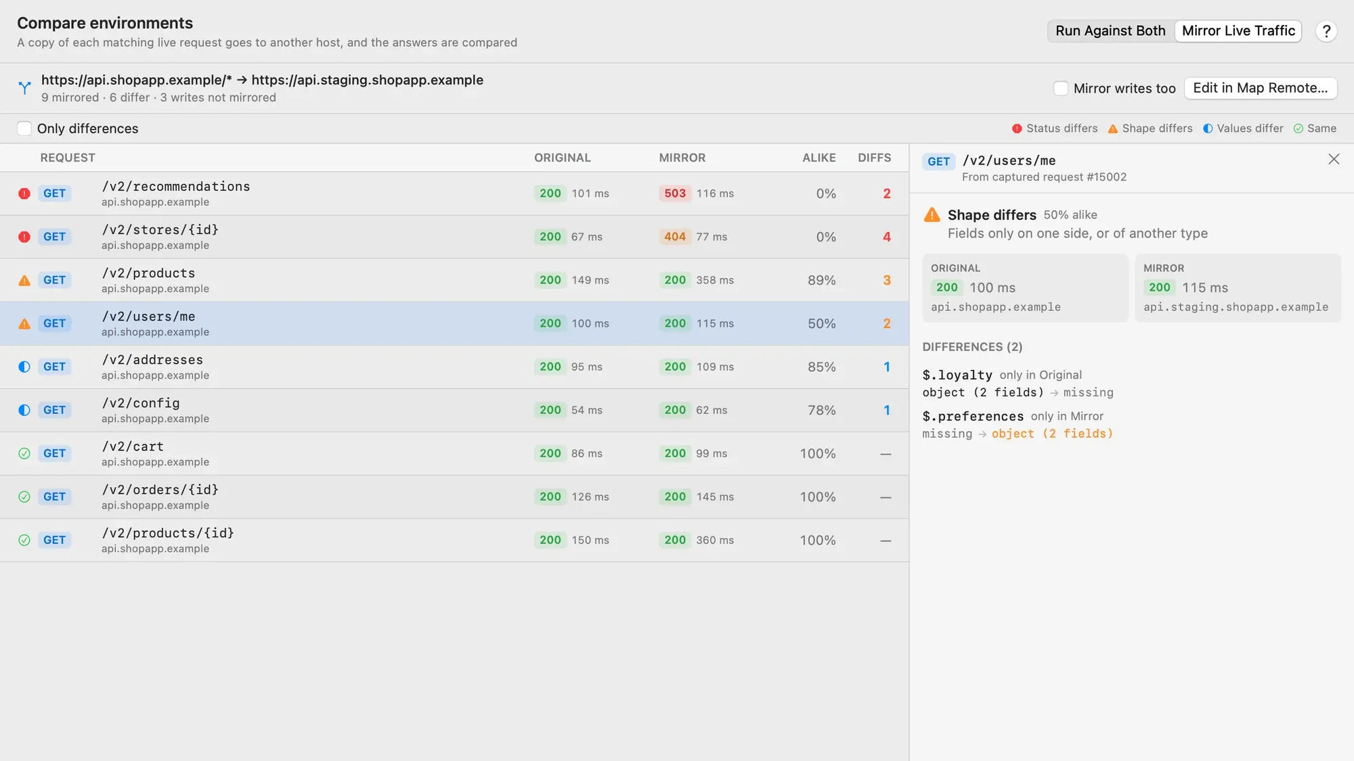
Task: Click the Shape differs legend triangle
Action: click(x=1112, y=129)
